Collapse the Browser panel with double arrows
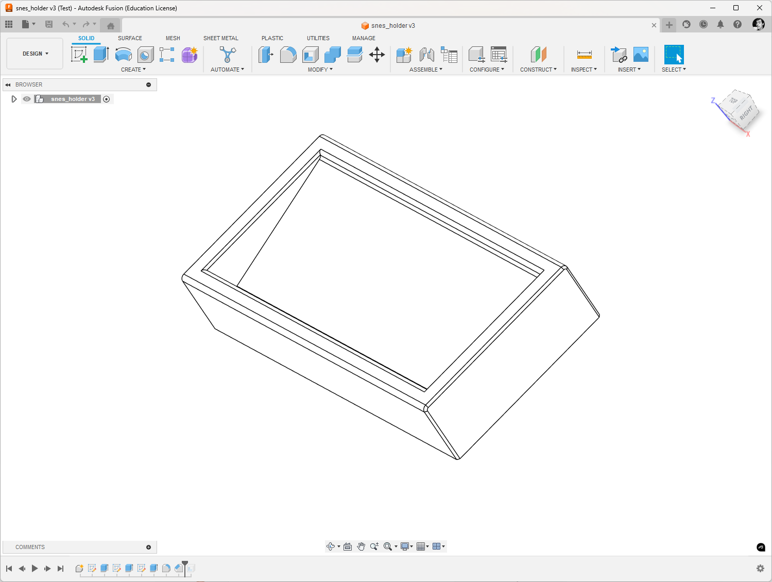The height and width of the screenshot is (582, 772). [x=8, y=84]
